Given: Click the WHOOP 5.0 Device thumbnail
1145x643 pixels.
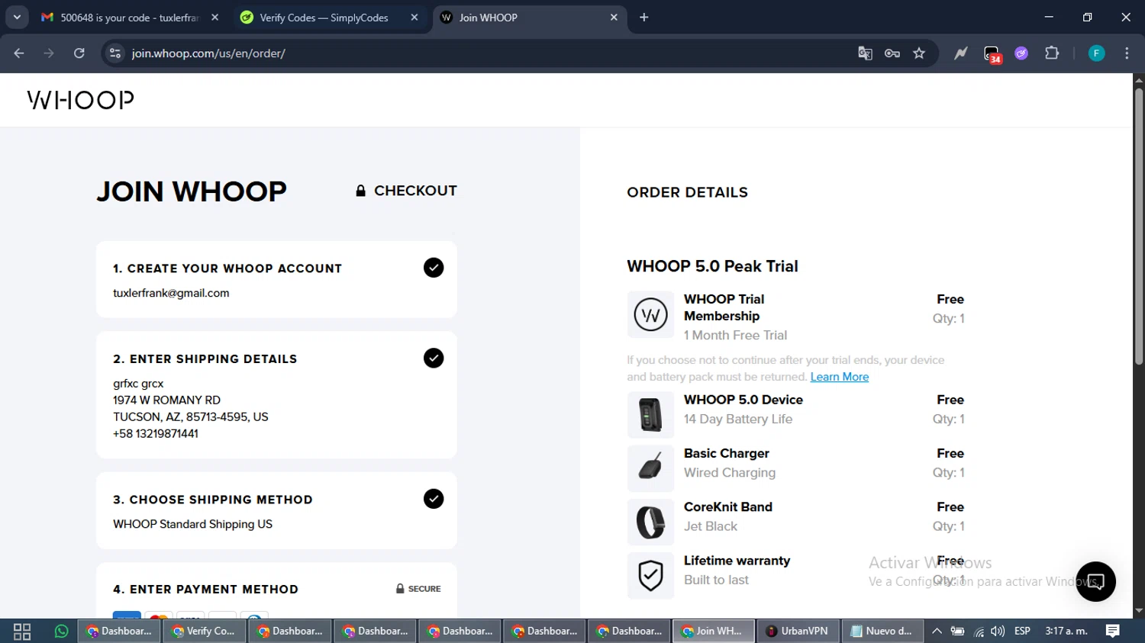Looking at the screenshot, I should (x=650, y=415).
